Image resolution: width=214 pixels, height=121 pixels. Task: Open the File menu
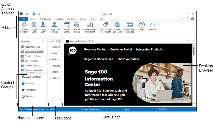click(x=23, y=19)
